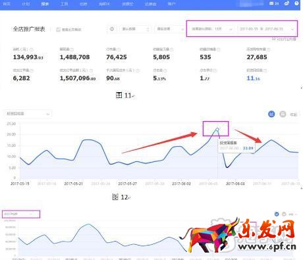This screenshot has width=303, height=260.
Task: Select the grey table view icon of the lower chart
Action: point(284,214)
